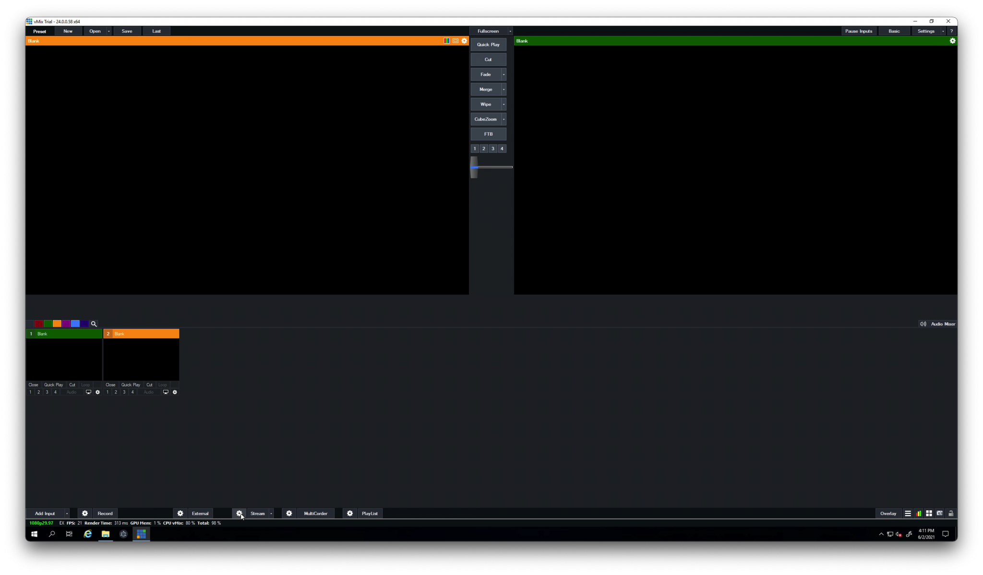Expand the Add Input dropdown arrow
Screen dimensions: 983x575
click(67, 513)
